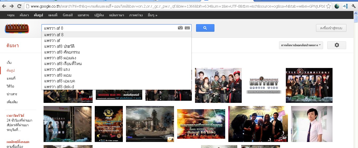This screenshot has height=148, width=358.
Task: Choose the suggestion แพรวา af8 ศัลยกรรม
Action: 117,52
